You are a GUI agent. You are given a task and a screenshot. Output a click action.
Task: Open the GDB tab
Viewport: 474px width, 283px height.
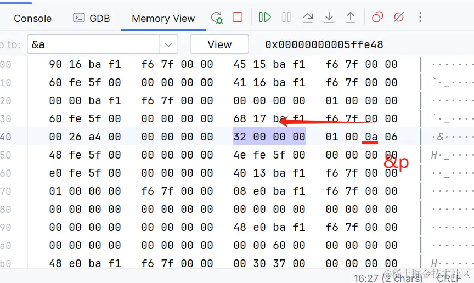point(92,19)
